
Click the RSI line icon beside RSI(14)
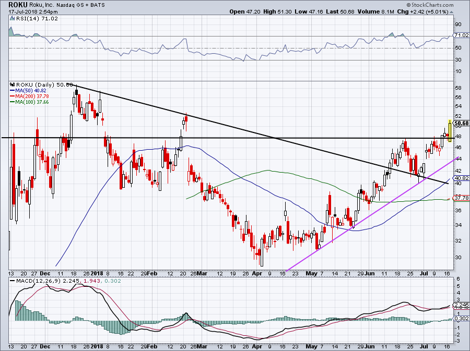pos(12,19)
